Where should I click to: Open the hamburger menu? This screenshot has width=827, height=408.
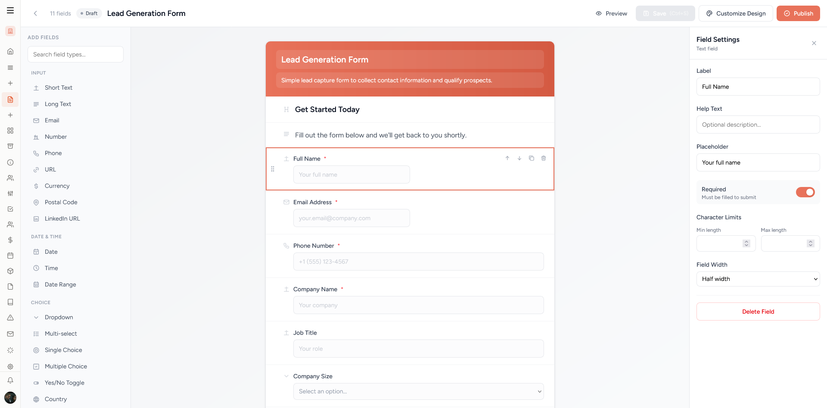click(x=10, y=10)
